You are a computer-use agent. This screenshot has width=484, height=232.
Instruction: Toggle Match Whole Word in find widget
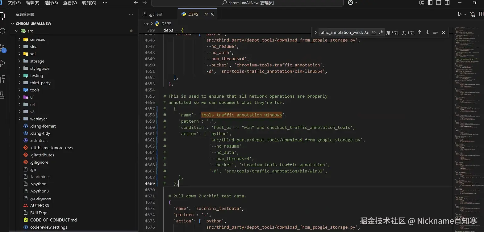(373, 32)
